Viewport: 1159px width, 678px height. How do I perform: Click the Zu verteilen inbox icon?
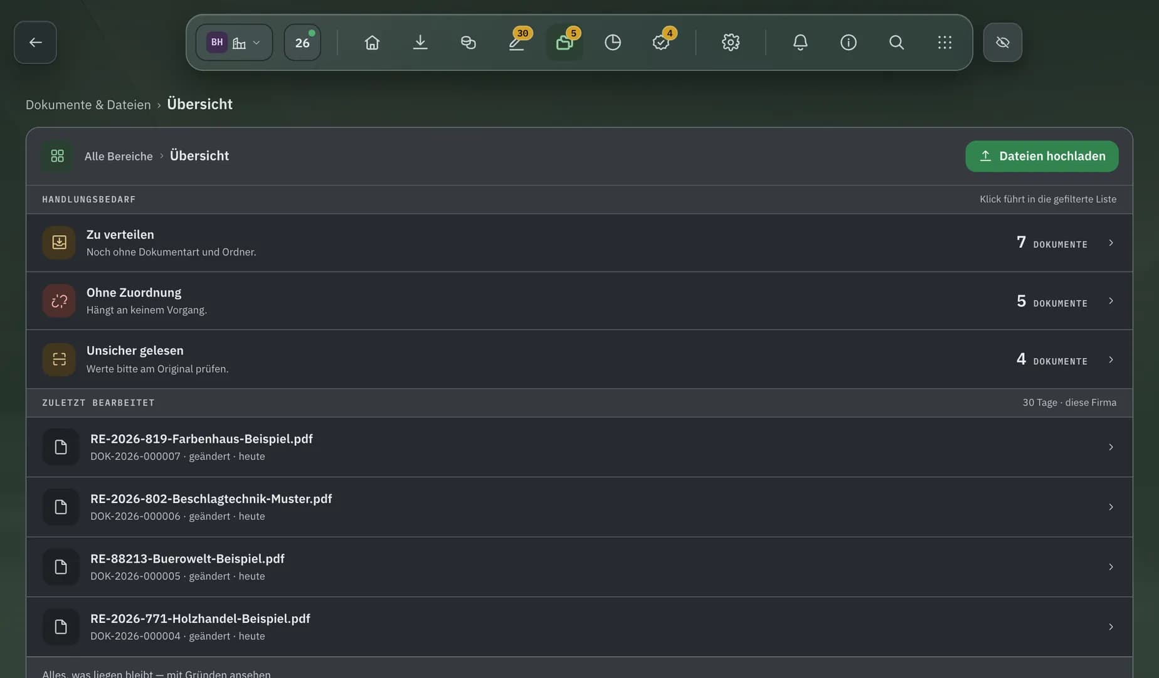coord(59,243)
